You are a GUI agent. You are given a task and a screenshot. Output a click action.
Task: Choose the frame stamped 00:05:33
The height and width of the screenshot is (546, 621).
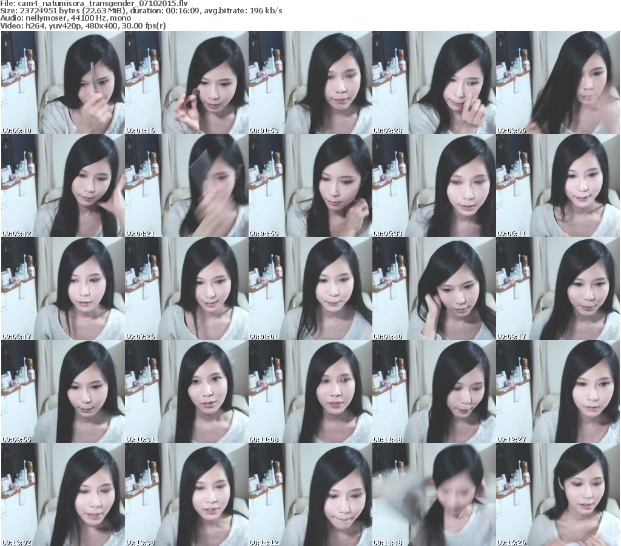[434, 185]
